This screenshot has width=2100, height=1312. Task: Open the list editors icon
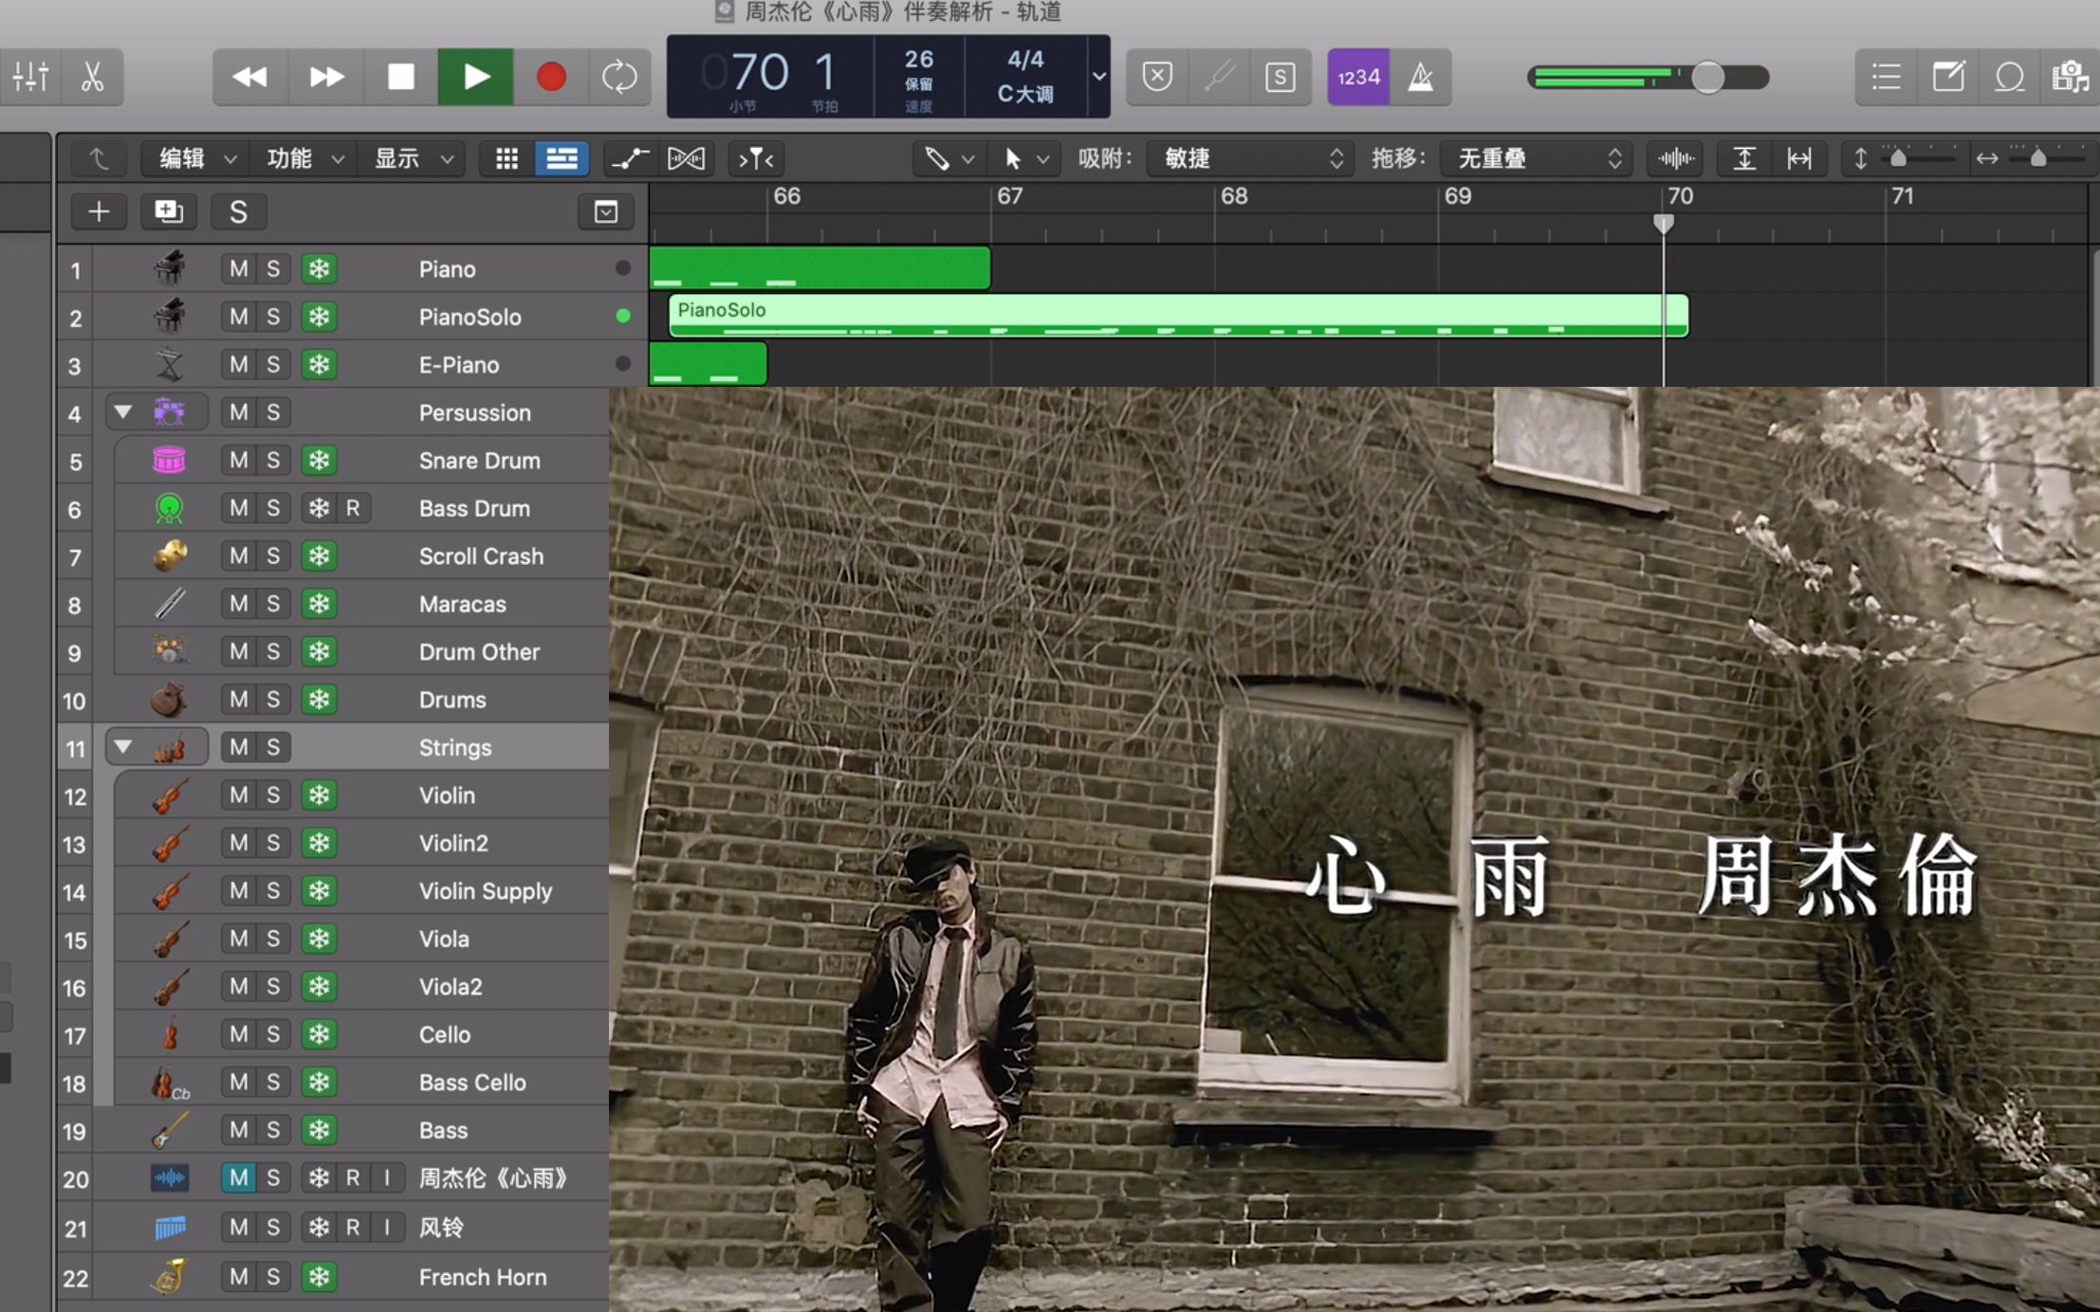tap(1886, 77)
